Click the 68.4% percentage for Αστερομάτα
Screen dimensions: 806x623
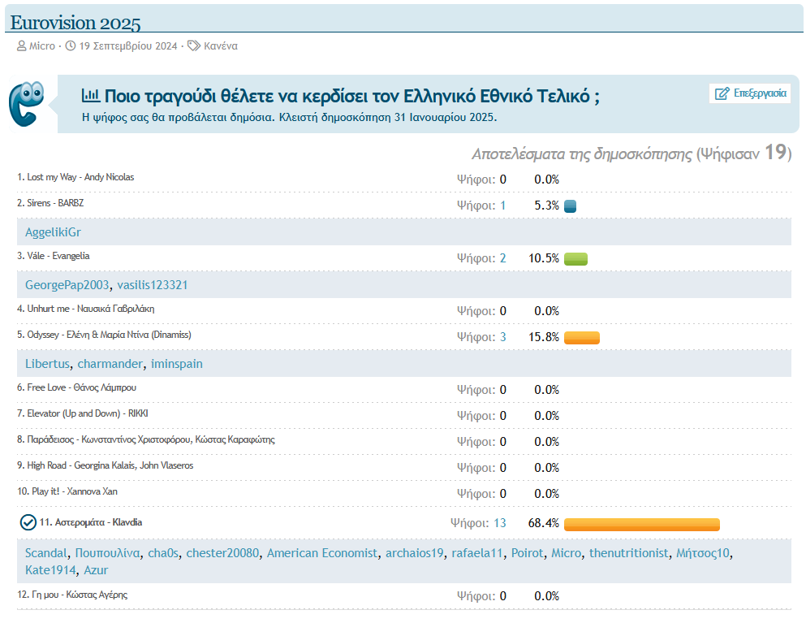point(544,523)
